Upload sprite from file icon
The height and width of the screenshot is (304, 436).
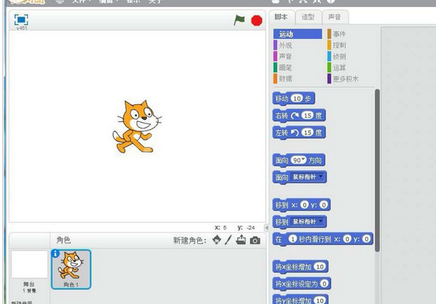coord(241,239)
